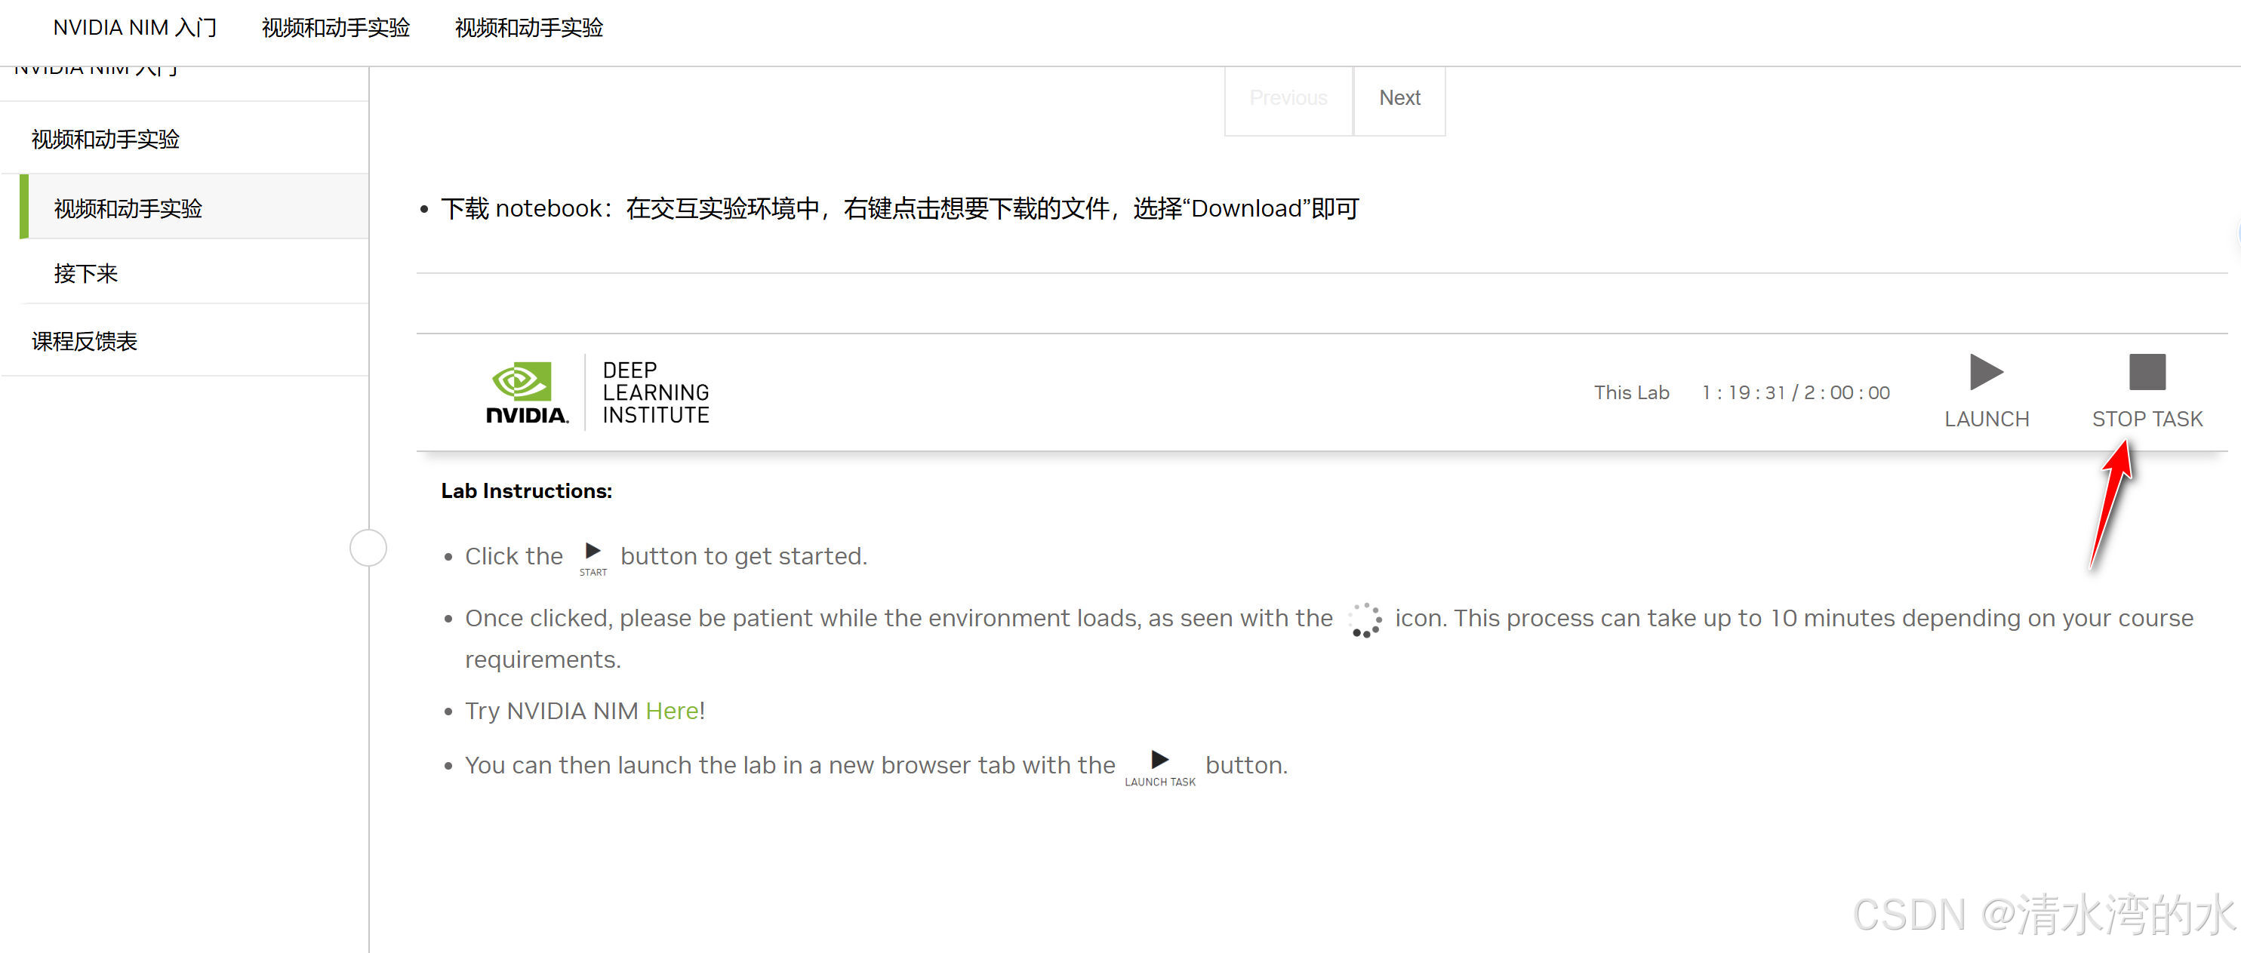Click the Deep Learning Institute text logo
This screenshot has height=953, width=2241.
pos(655,393)
